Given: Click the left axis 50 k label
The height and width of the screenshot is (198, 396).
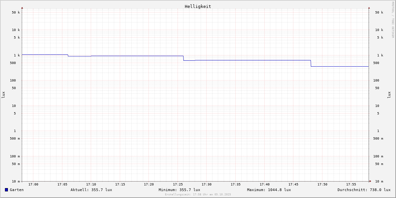Looking at the screenshot, I should [x=16, y=13].
